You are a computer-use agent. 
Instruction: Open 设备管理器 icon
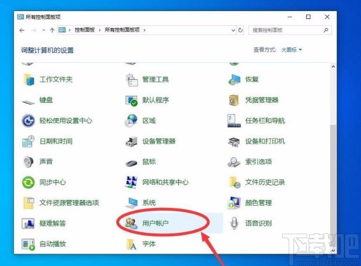(x=132, y=141)
